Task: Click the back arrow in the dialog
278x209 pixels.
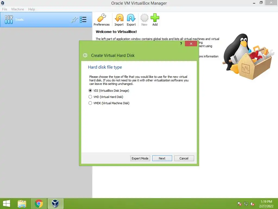Action: tap(85, 55)
